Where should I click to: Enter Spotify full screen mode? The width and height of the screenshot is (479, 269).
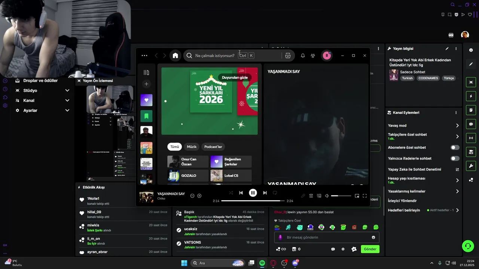click(x=365, y=196)
